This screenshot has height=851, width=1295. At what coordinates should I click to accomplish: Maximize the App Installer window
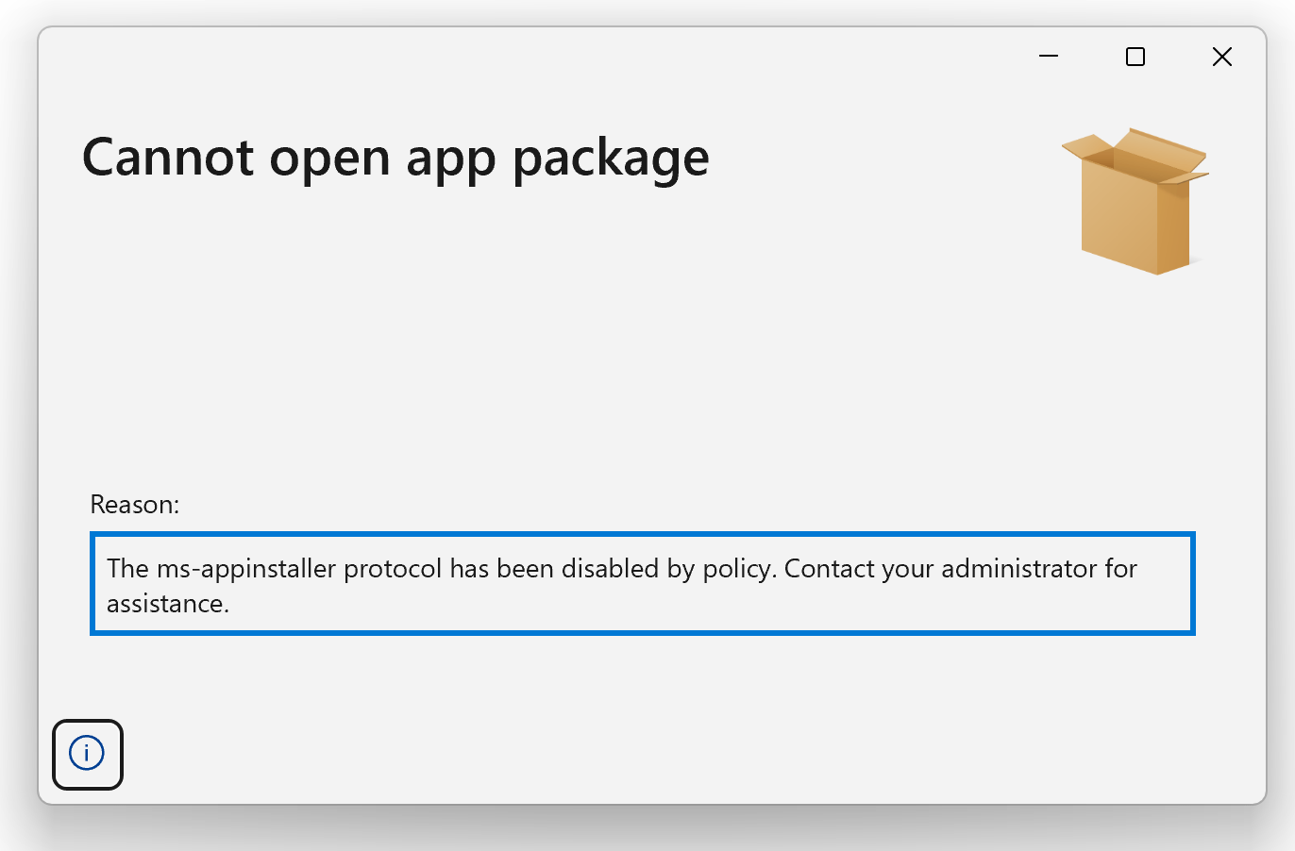1135,57
